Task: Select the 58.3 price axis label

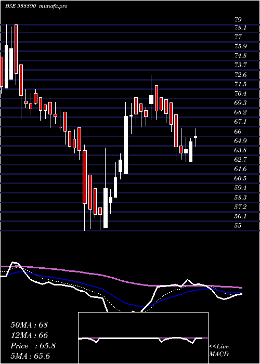Action: (240, 197)
